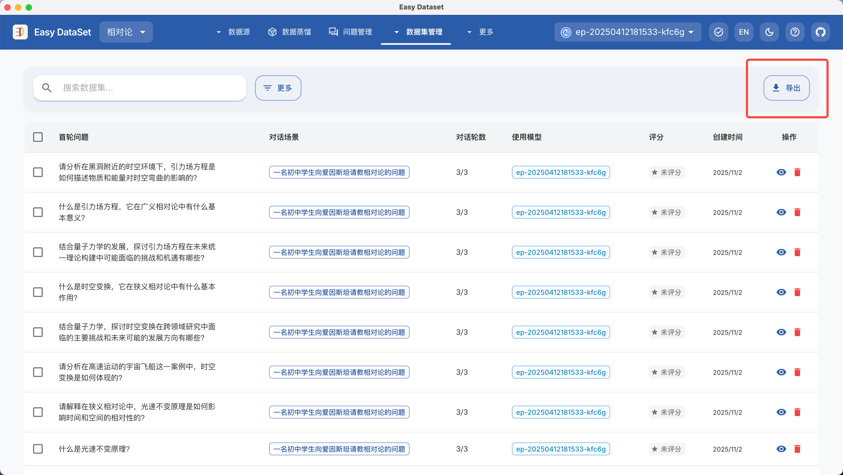The width and height of the screenshot is (843, 475).
Task: Toggle the select-all header checkbox
Action: [38, 137]
